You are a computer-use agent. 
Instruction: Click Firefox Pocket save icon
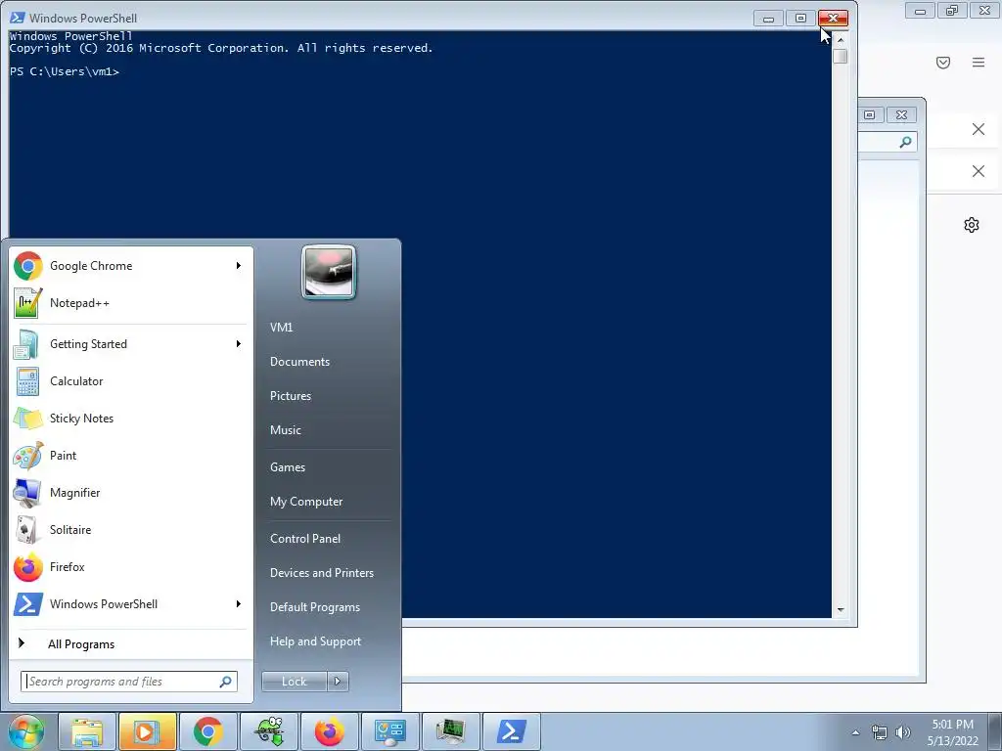943,62
